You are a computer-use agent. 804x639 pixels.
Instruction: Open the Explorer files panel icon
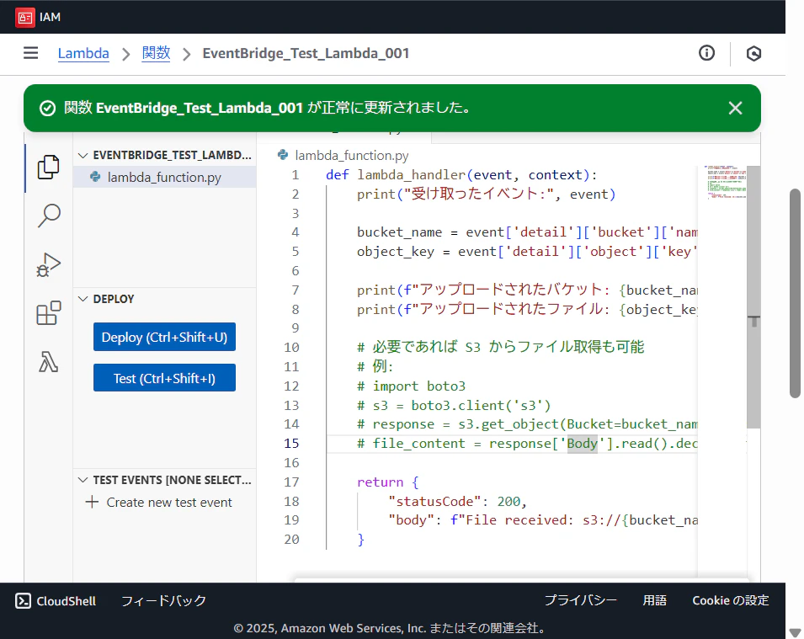49,167
